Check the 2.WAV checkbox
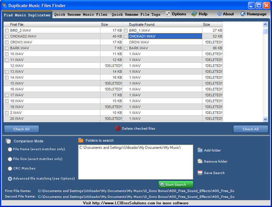The image size is (272, 207). point(6,113)
